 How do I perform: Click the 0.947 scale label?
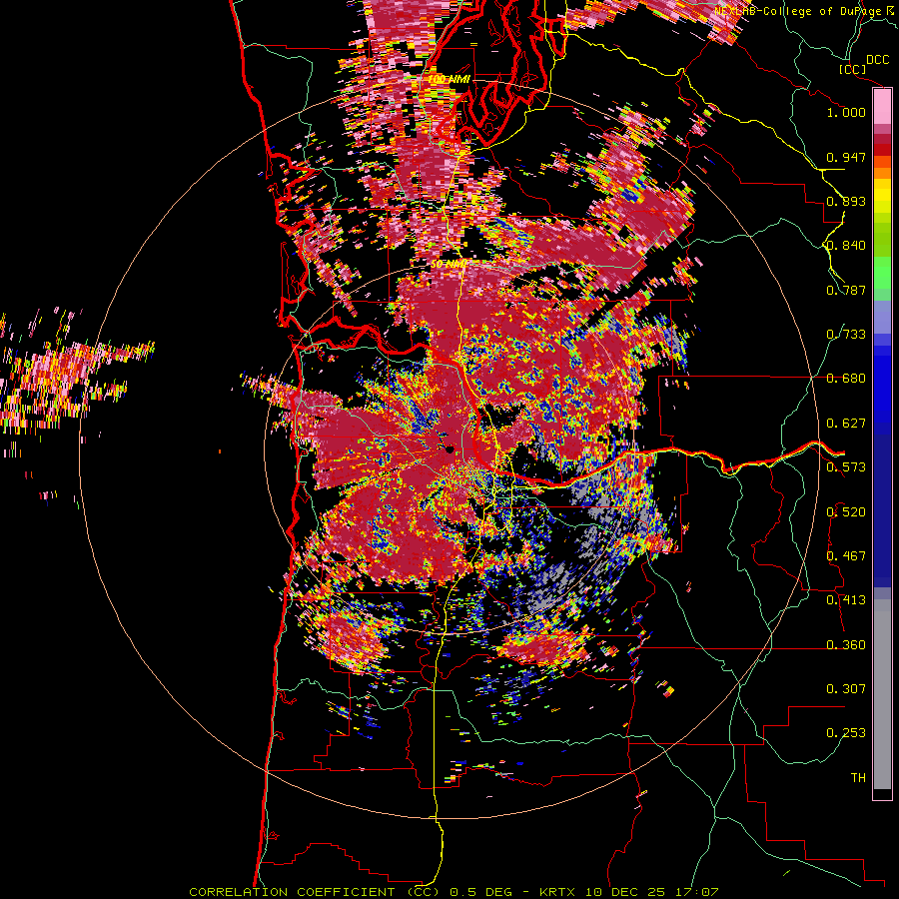point(846,157)
